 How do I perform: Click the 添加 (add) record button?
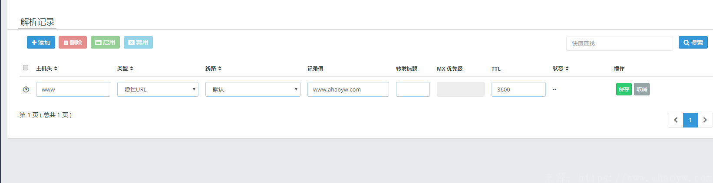coord(41,42)
